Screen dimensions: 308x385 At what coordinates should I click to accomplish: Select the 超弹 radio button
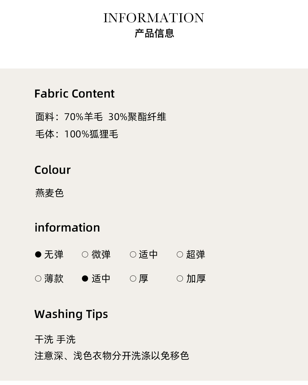180,254
